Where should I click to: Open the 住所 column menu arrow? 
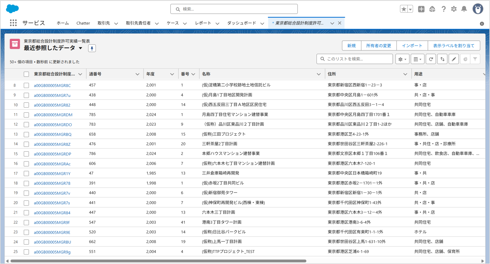click(405, 74)
